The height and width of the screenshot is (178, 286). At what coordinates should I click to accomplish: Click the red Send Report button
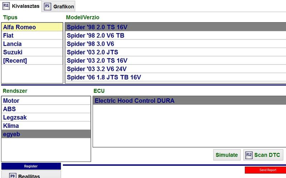pyautogui.click(x=266, y=170)
